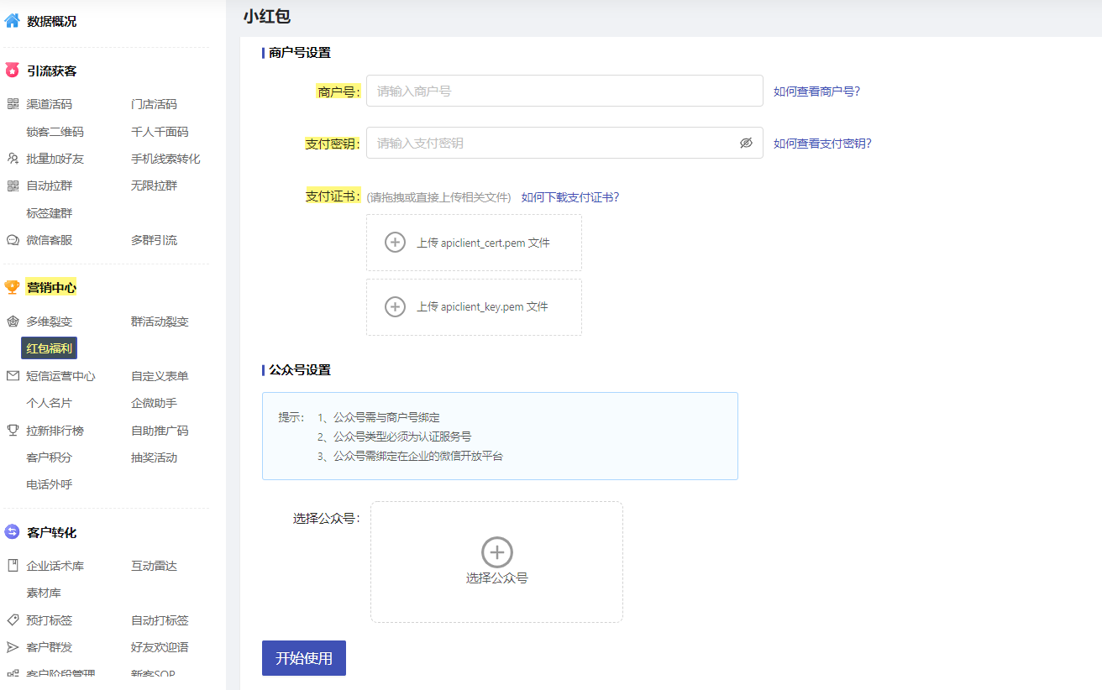The height and width of the screenshot is (690, 1102).
Task: Click the 小红包 page title
Action: pos(267,16)
